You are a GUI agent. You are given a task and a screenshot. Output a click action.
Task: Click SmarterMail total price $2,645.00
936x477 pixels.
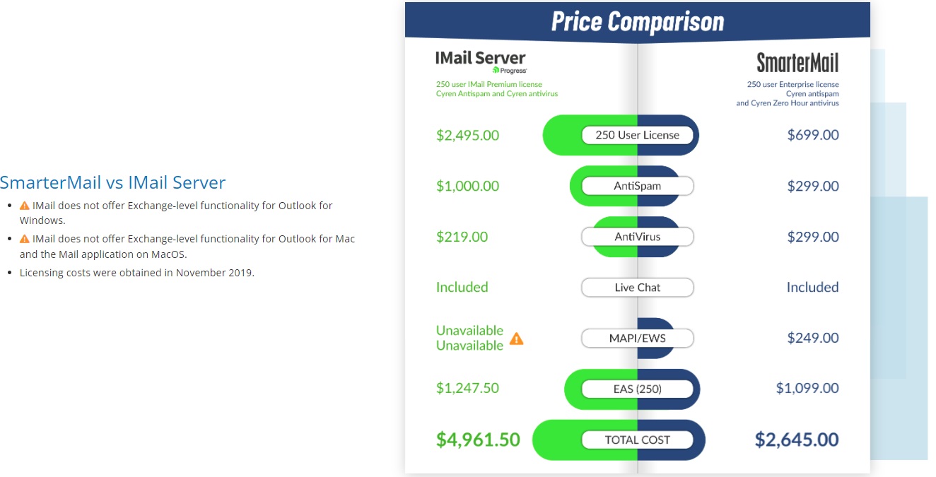pyautogui.click(x=797, y=440)
